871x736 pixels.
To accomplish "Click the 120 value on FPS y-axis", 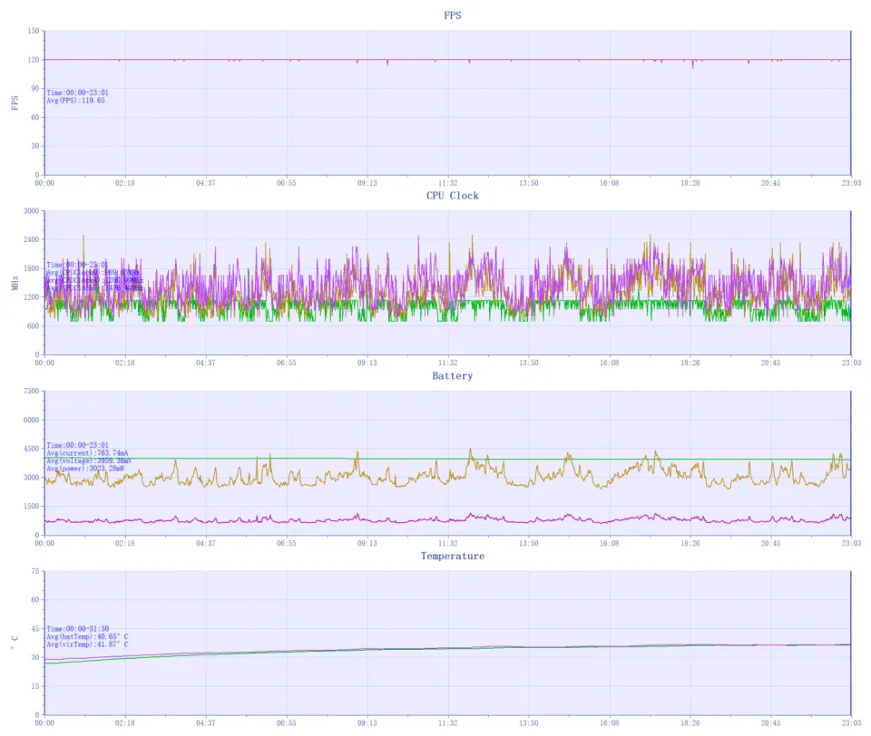I will [x=34, y=60].
